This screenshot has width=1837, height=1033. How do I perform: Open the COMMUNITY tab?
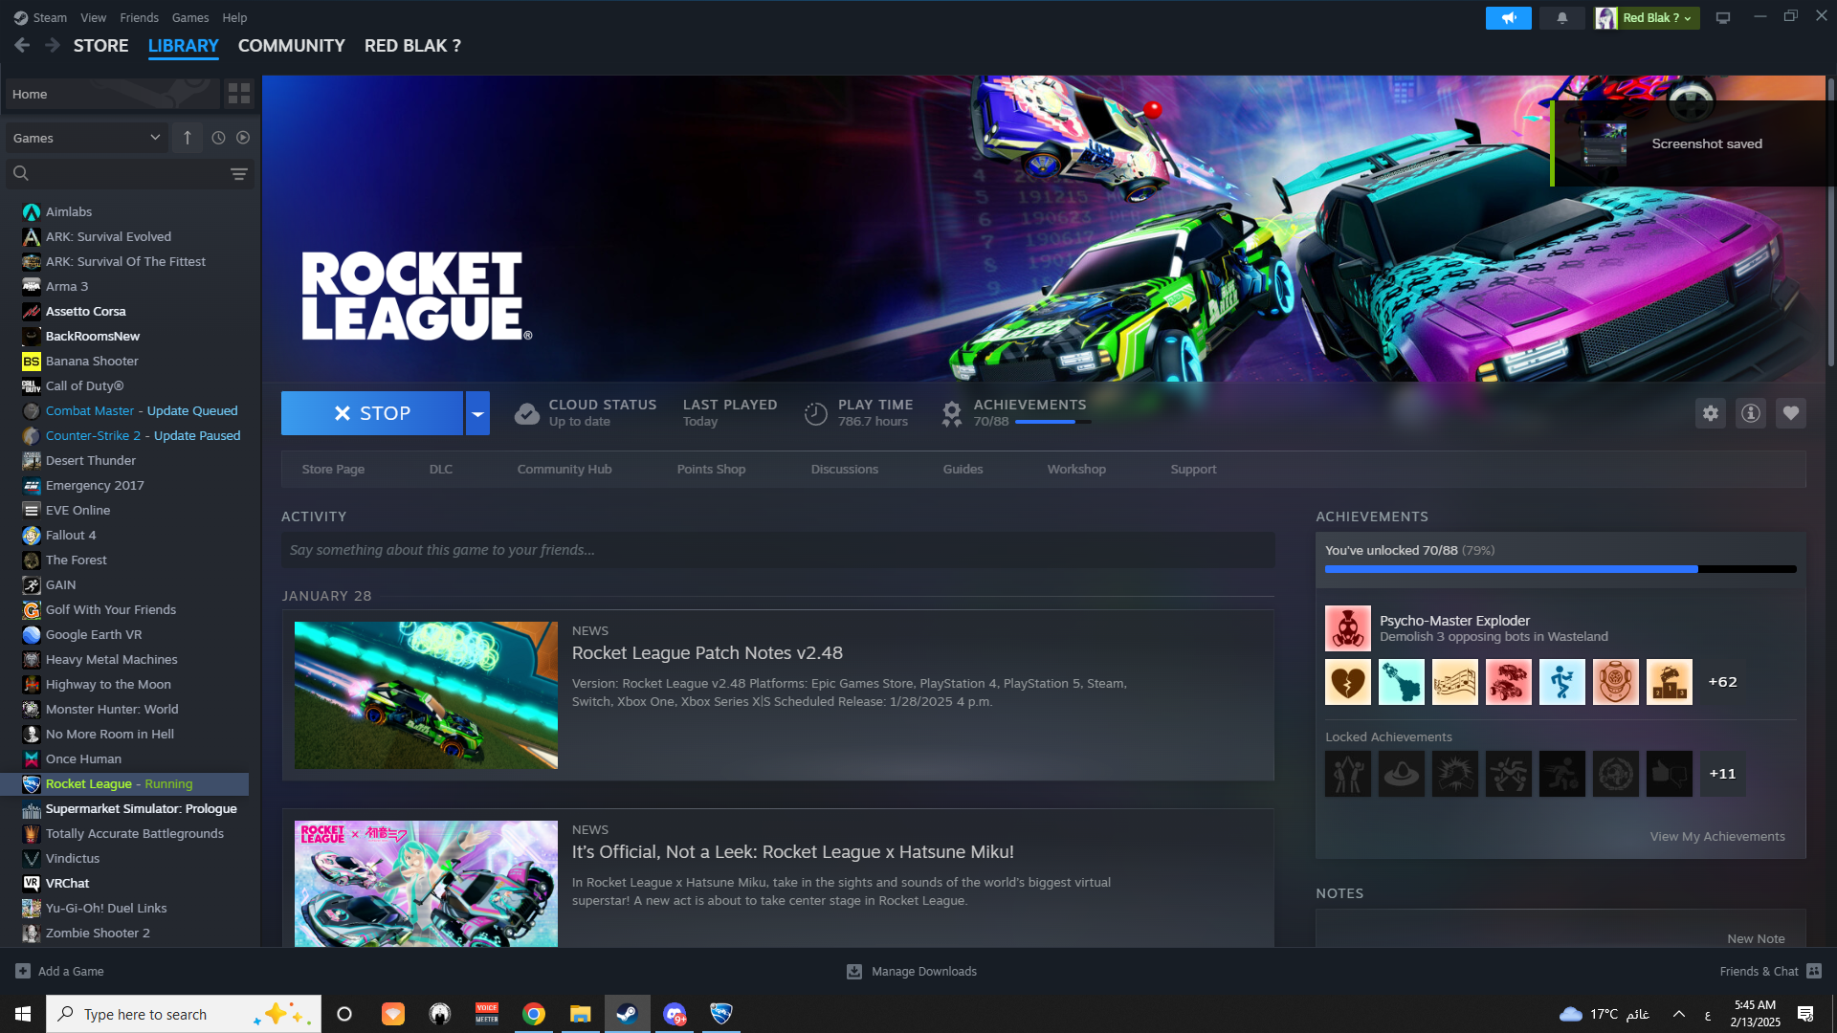pos(291,46)
